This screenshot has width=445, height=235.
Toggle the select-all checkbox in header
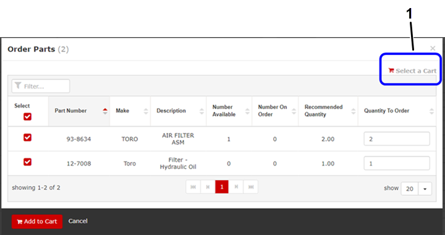pos(28,117)
